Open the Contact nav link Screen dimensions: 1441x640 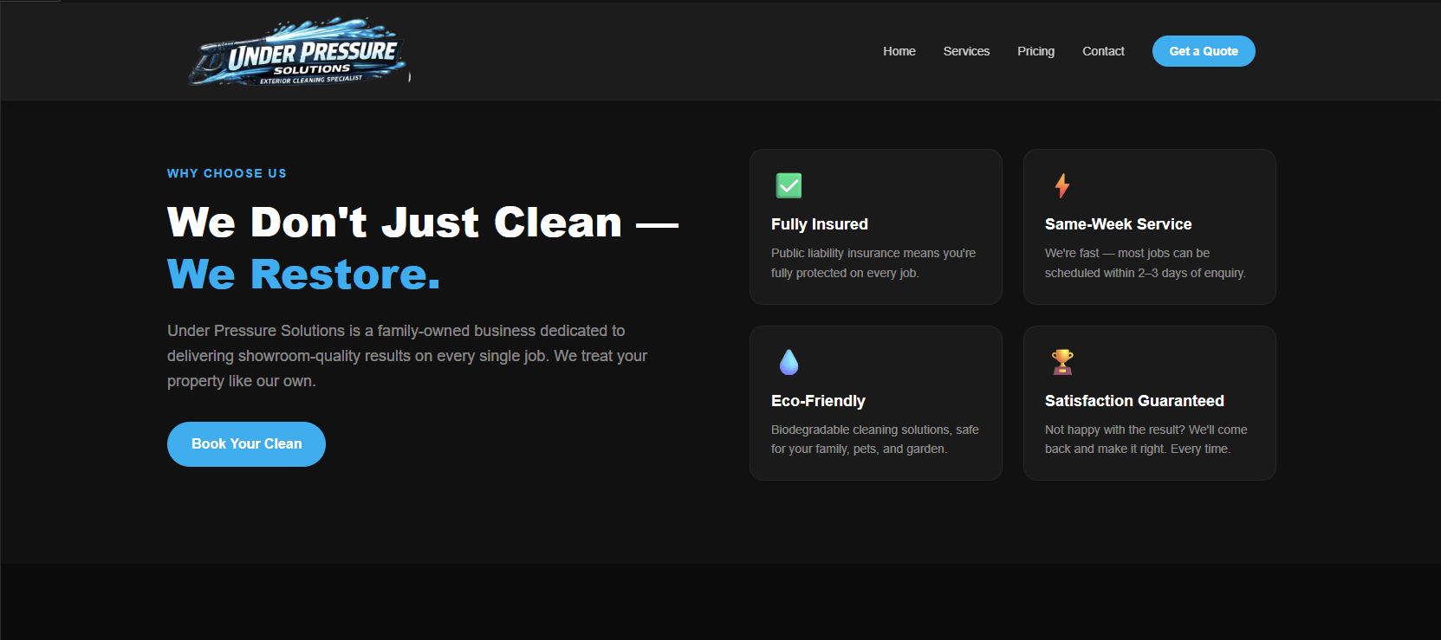[x=1103, y=51]
